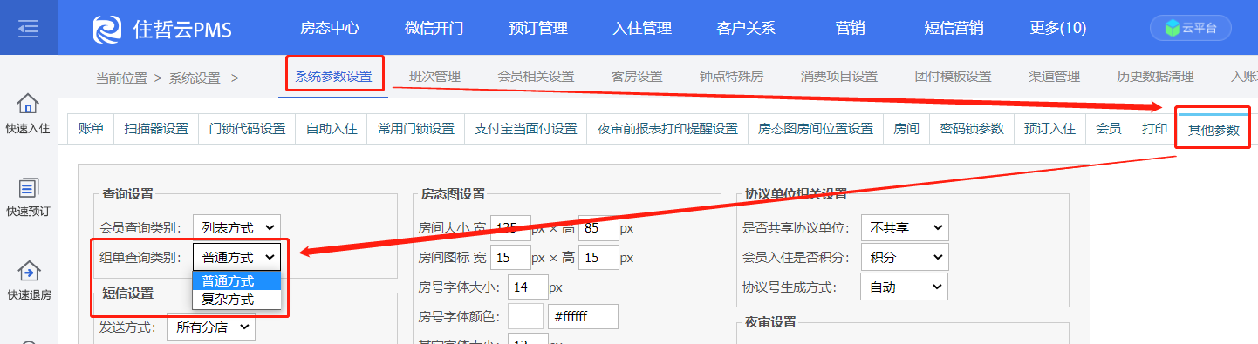The width and height of the screenshot is (1258, 344).
Task: Select the 系统参数设置 tab
Action: tap(333, 76)
